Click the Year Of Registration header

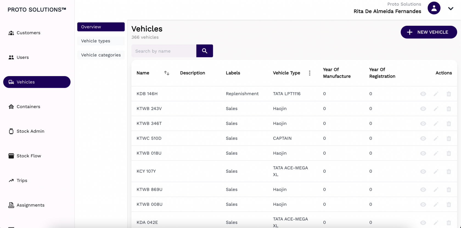[382, 73]
